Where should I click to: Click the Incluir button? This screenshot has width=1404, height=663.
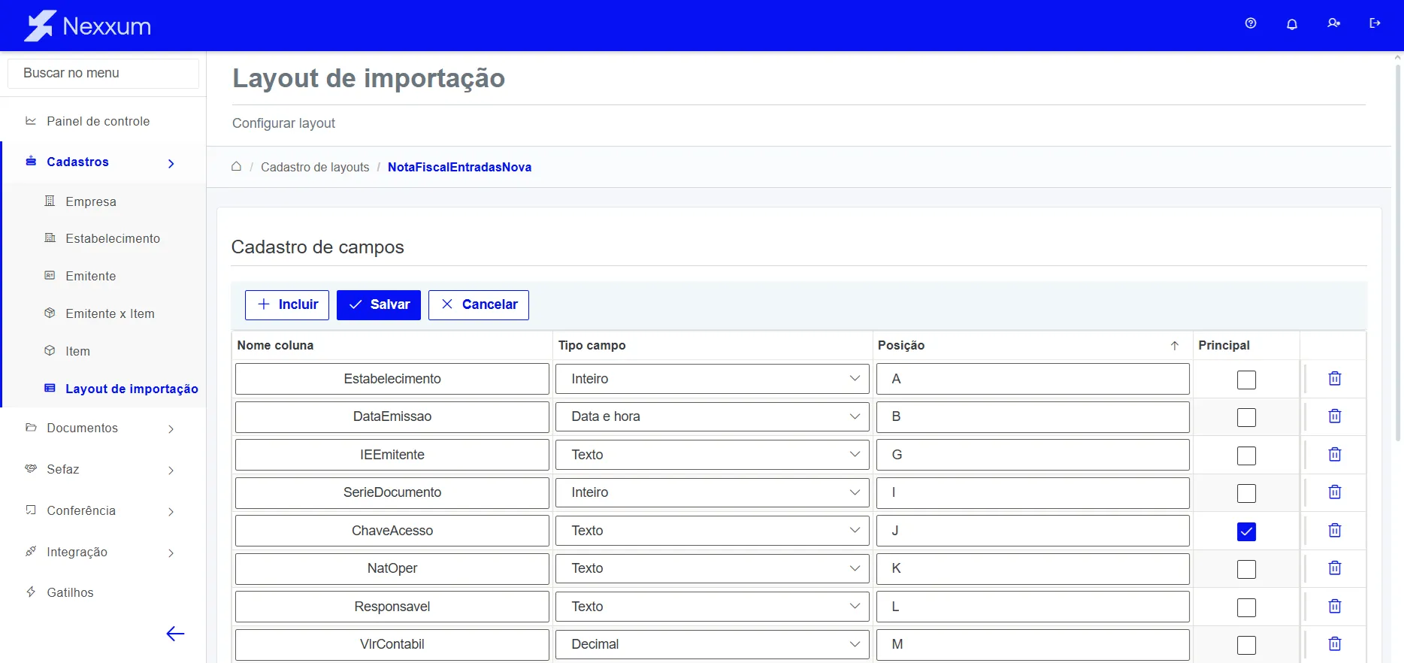point(287,304)
